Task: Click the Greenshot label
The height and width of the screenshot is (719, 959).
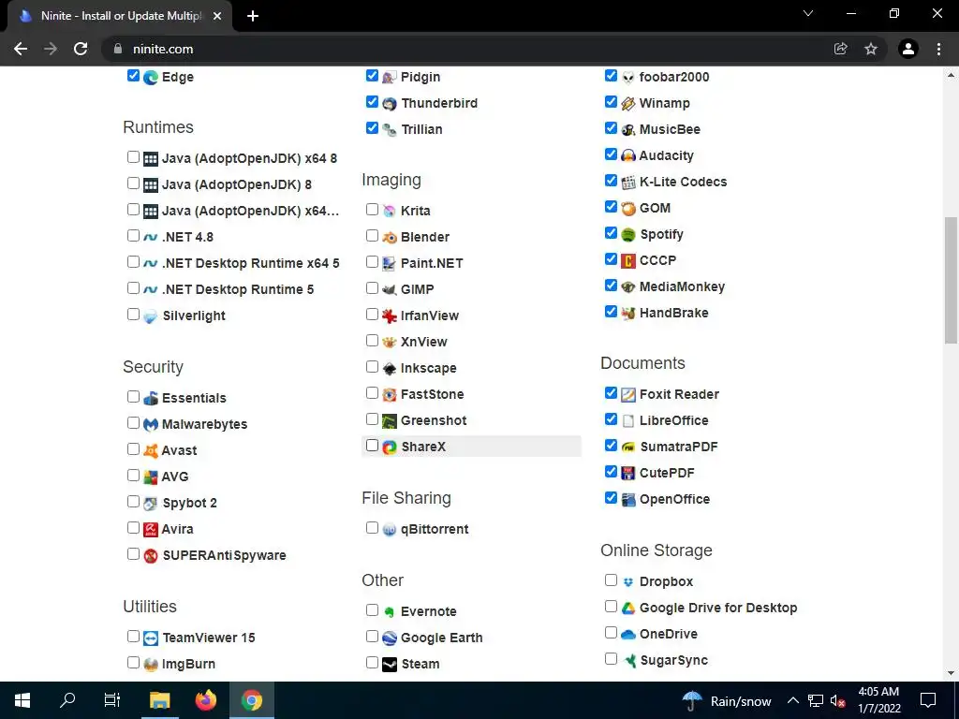Action: click(x=434, y=420)
